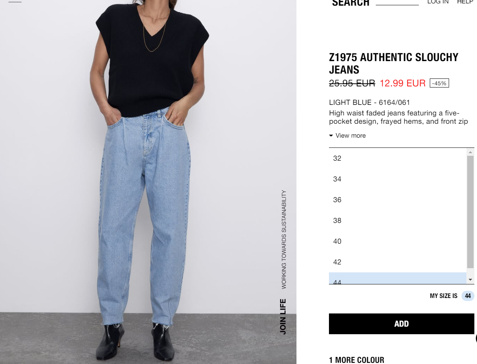Image resolution: width=477 pixels, height=364 pixels.
Task: Open the hamburger menu icon
Action: tap(15, 2)
